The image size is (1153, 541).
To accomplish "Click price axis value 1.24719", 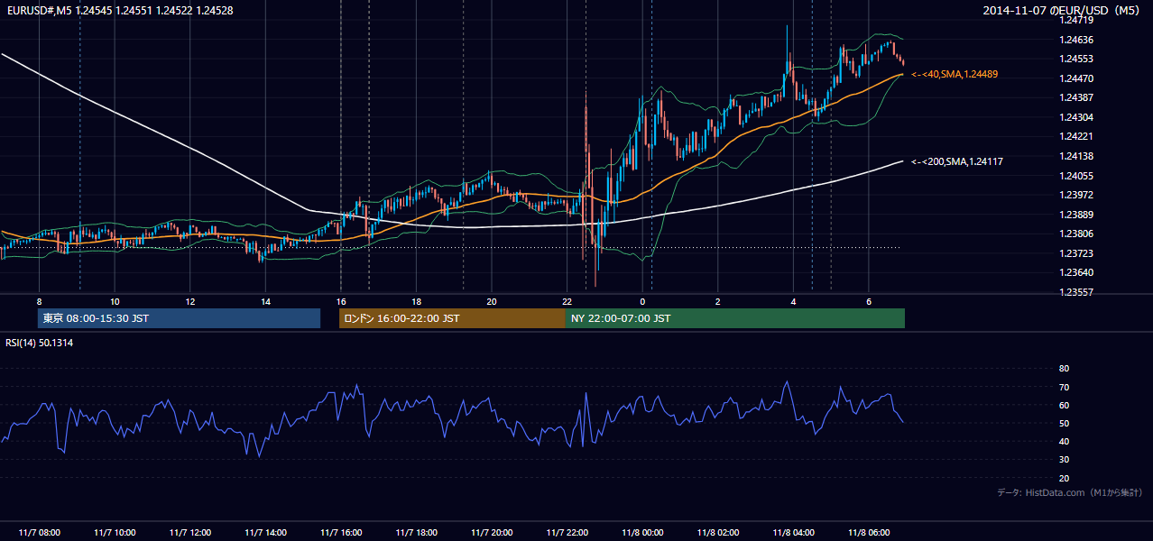I will point(1075,21).
